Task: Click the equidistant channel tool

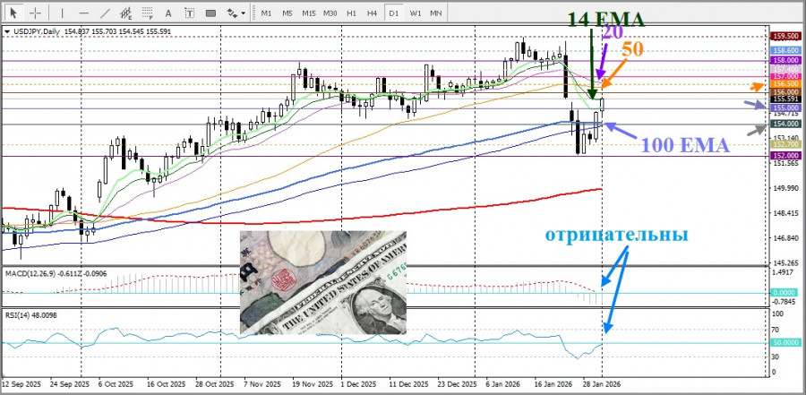Action: 128,13
